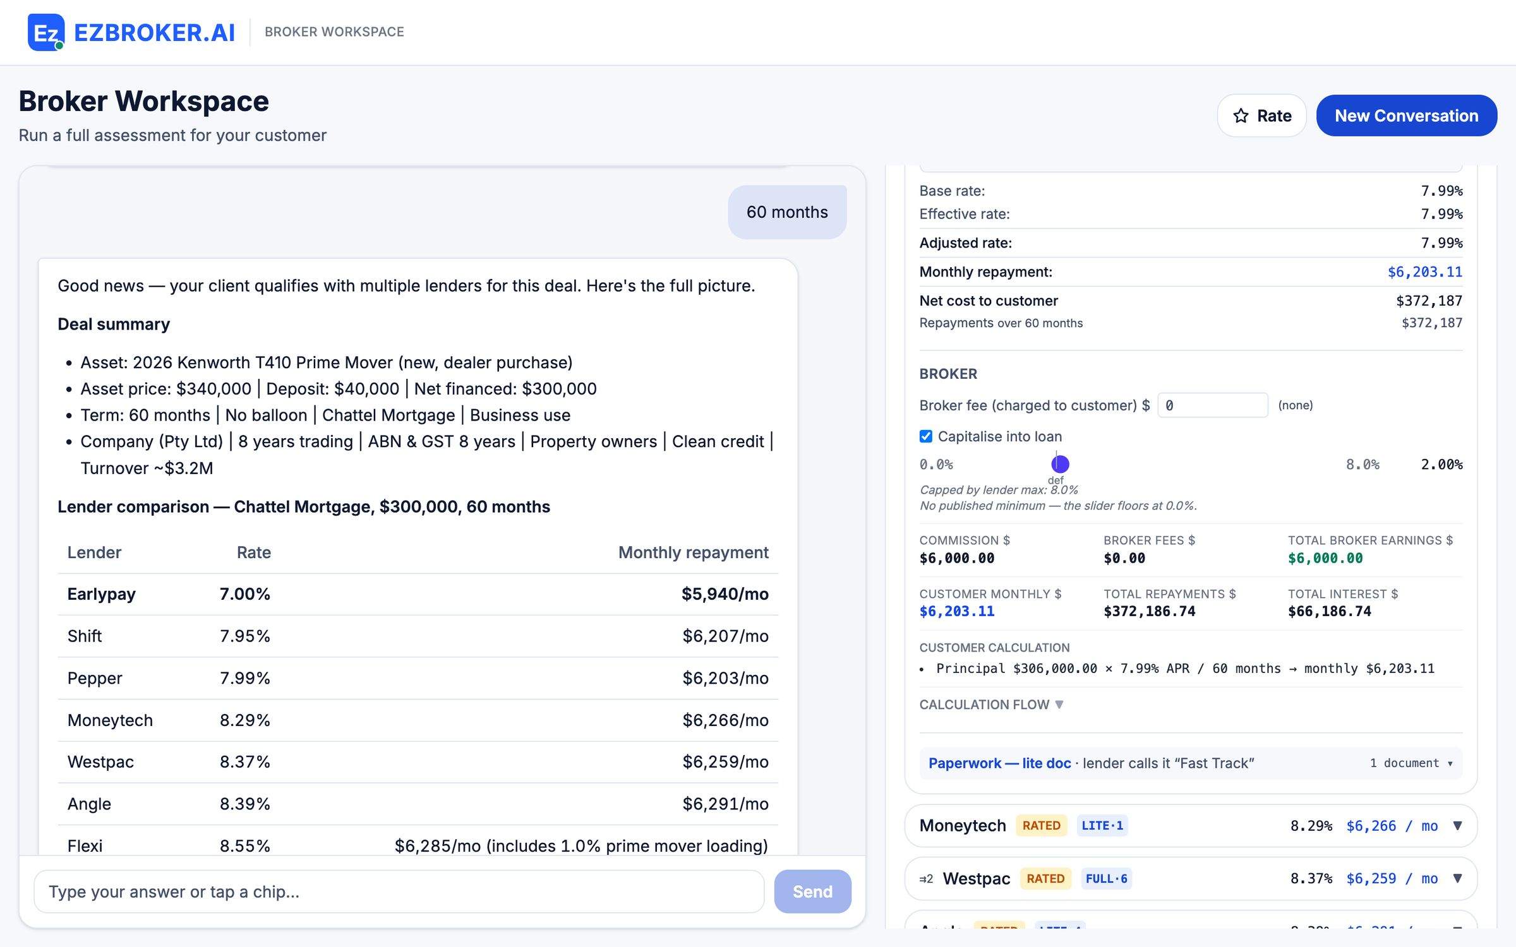Open the Paperwork — lite doc link
This screenshot has height=947, width=1516.
[x=999, y=763]
